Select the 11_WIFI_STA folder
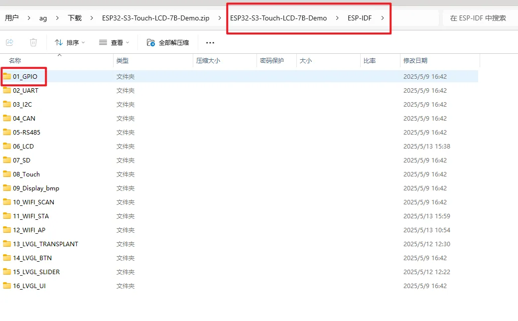The width and height of the screenshot is (518, 321). 31,216
